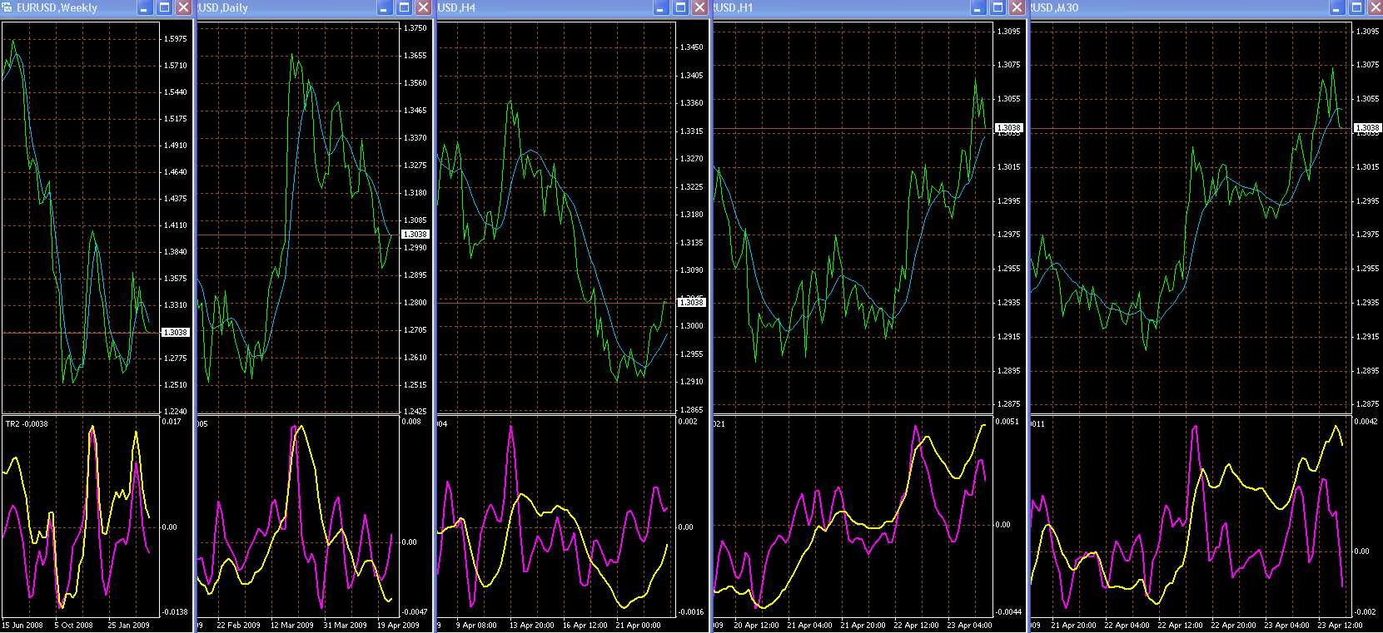Viewport: 1383px width, 633px height.
Task: Click 1.3750 on the Daily price scale
Action: click(415, 28)
